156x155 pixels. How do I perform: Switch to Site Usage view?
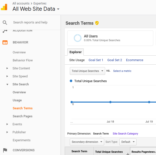pyautogui.click(x=77, y=60)
